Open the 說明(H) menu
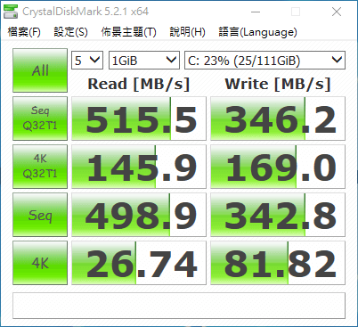The width and height of the screenshot is (358, 327). [x=187, y=32]
